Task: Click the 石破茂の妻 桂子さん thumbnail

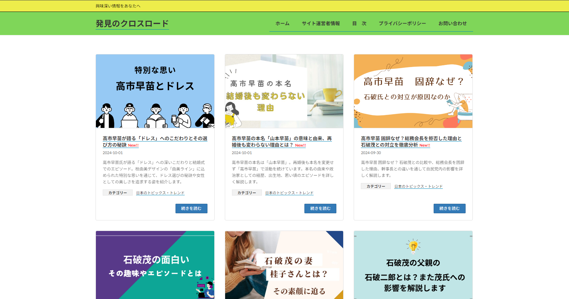Action: click(x=284, y=265)
